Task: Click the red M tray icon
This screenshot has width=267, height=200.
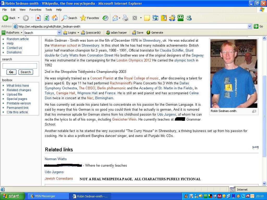Action: 220,196
